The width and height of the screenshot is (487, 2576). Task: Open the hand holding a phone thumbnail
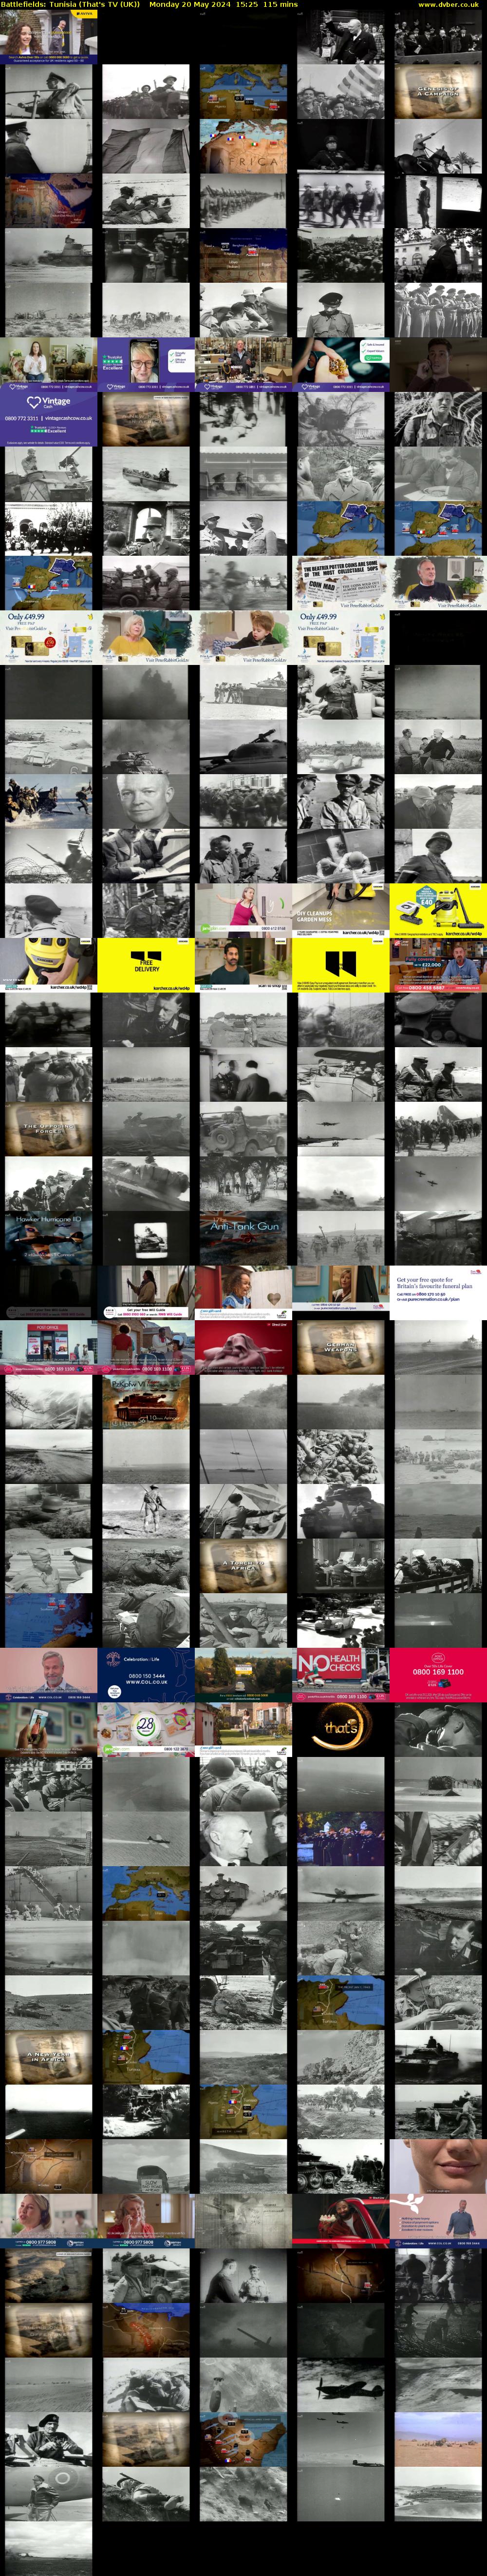click(x=49, y=1729)
